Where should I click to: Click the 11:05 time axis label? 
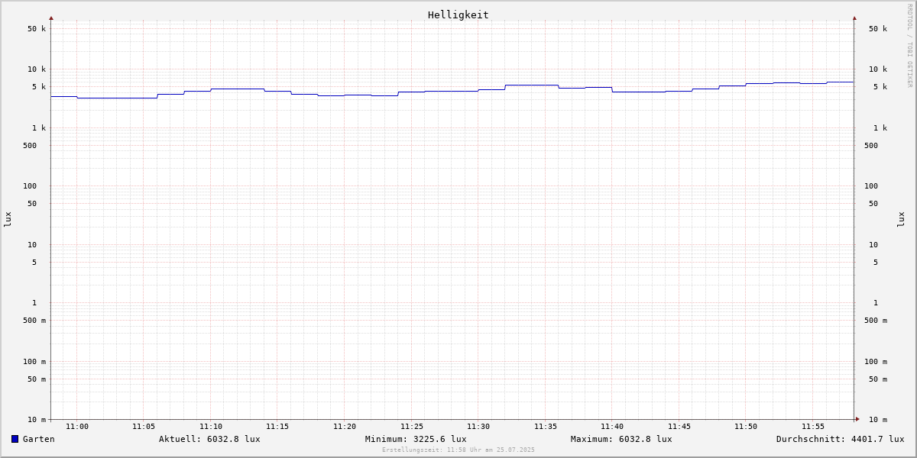pos(144,427)
